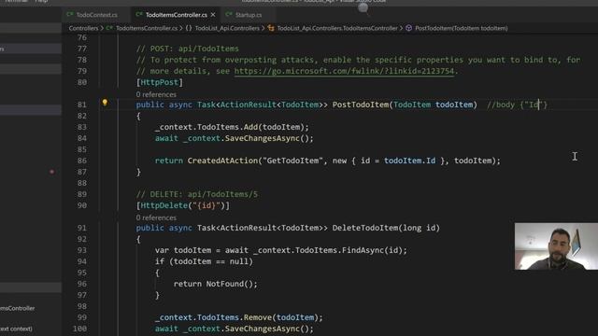The image size is (598, 336).
Task: Click SaveChangesAsync on line 100
Action: pyautogui.click(x=263, y=329)
